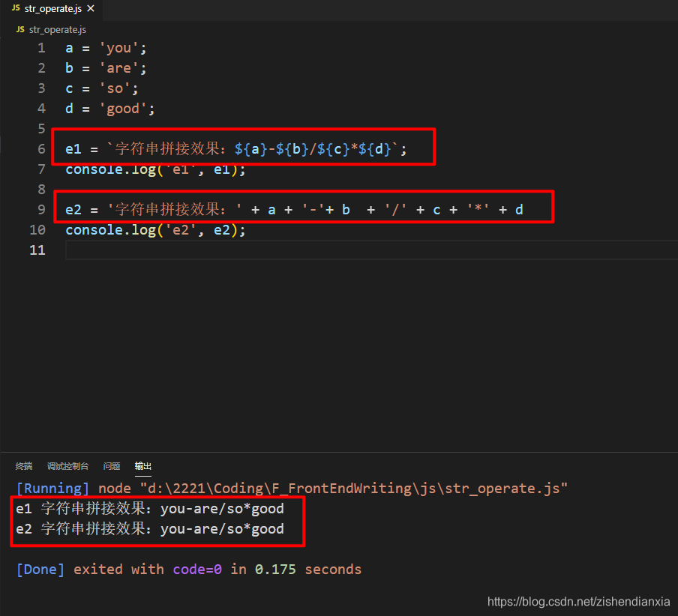Image resolution: width=678 pixels, height=616 pixels.
Task: Open the 调试控制台 (Debug Console) panel
Action: click(x=67, y=465)
